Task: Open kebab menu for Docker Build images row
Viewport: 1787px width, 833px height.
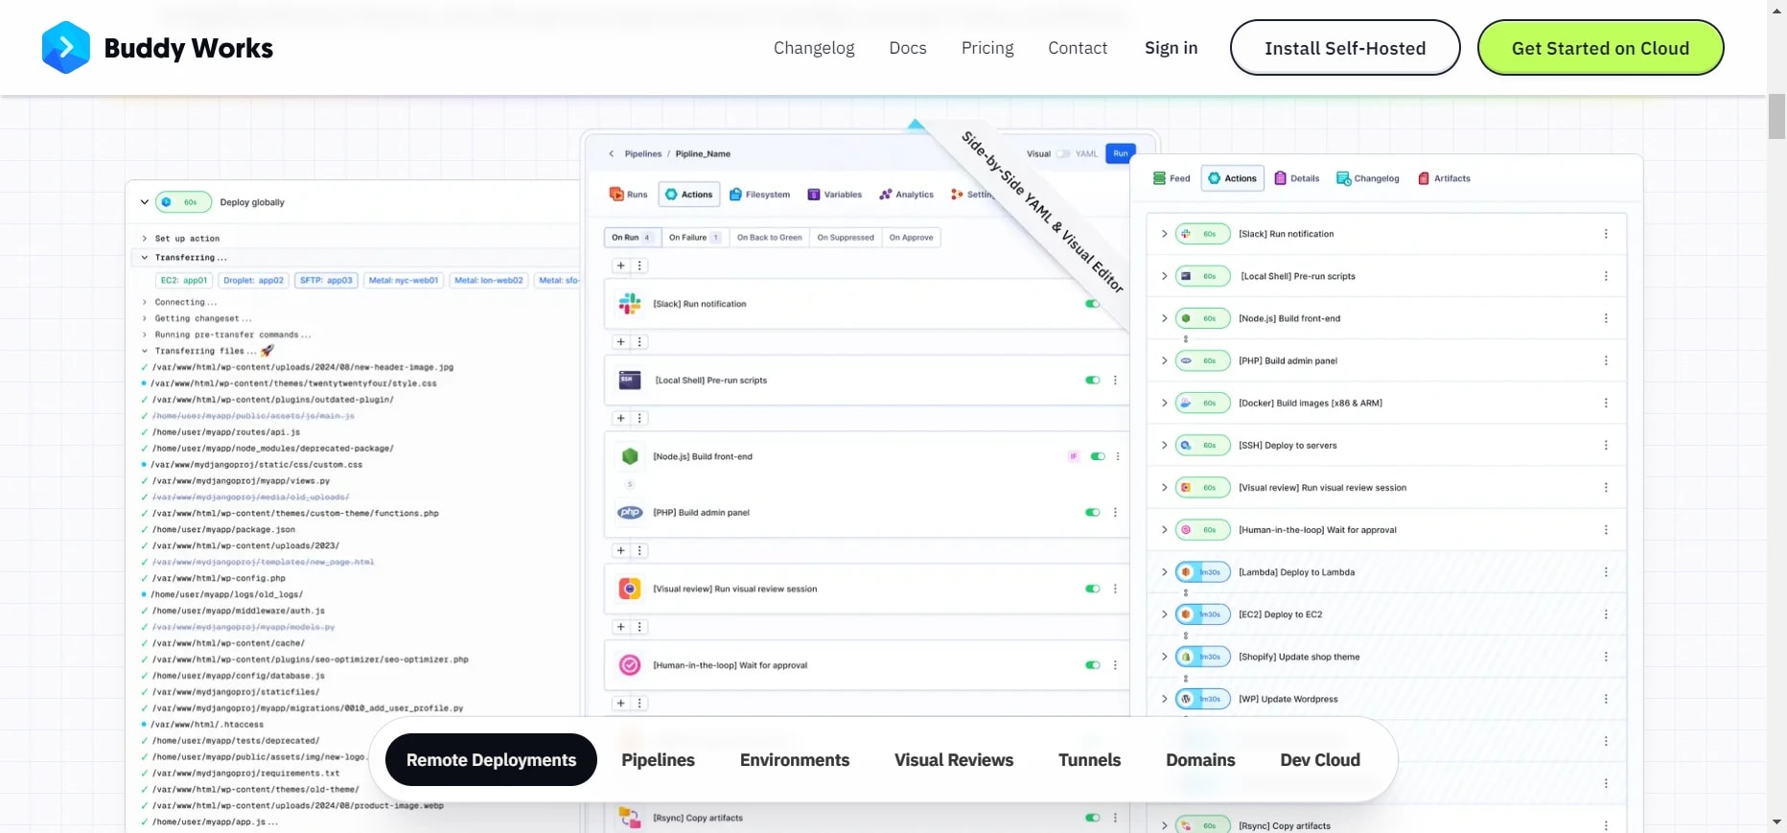Action: [x=1606, y=403]
